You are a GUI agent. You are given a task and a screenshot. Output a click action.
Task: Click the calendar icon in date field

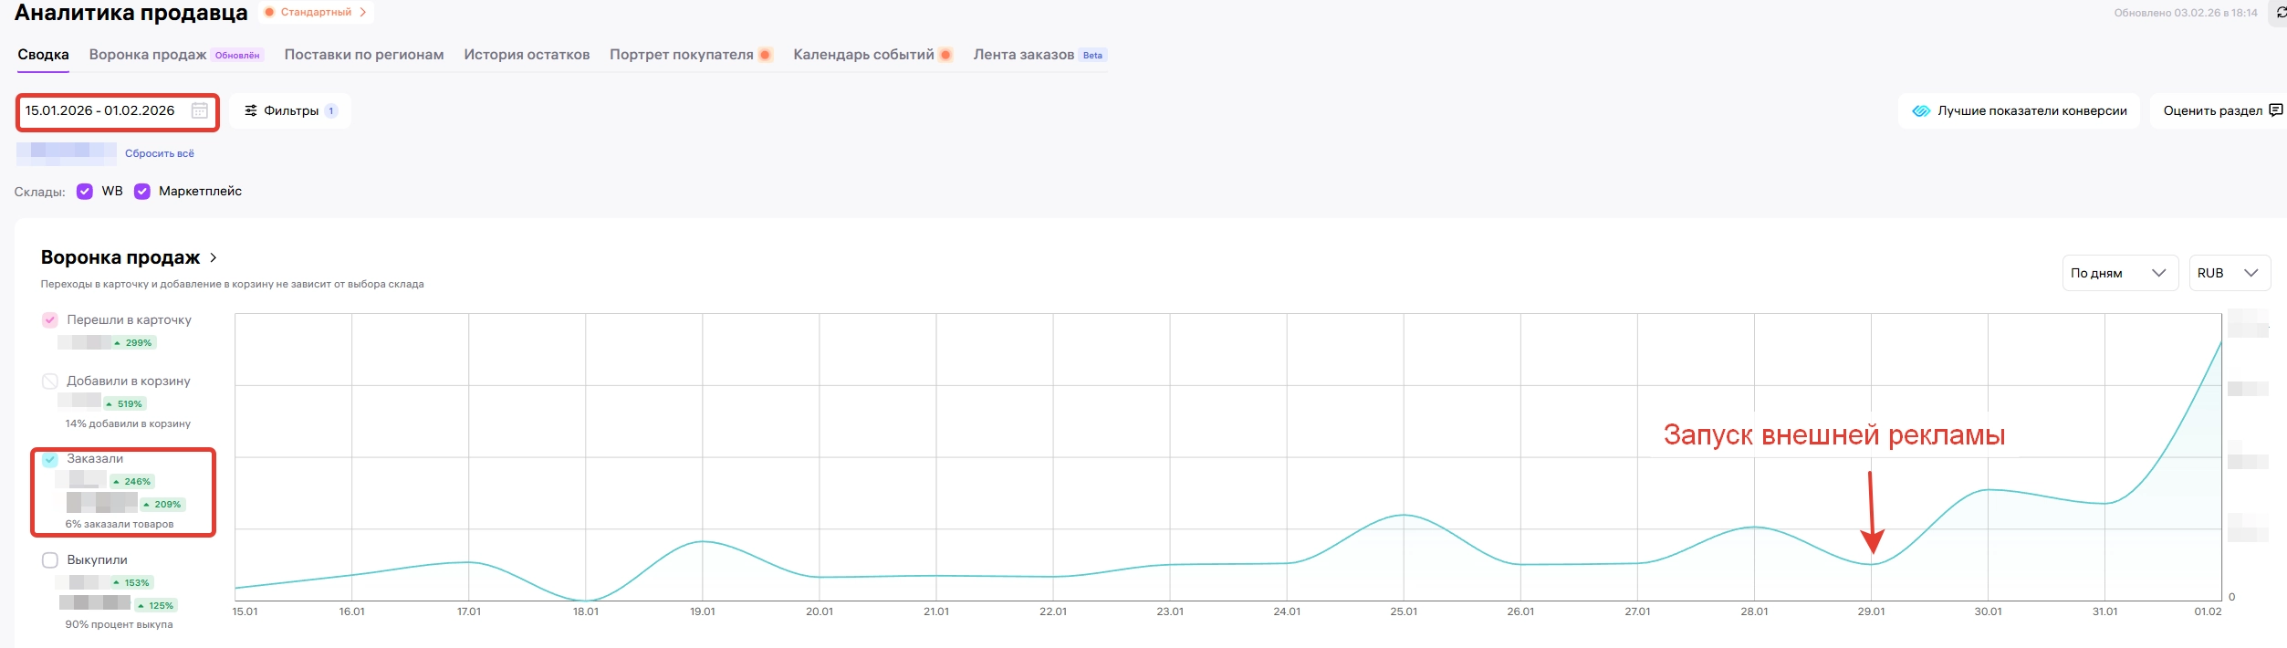199,110
